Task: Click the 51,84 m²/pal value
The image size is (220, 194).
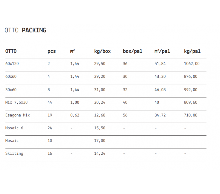Action: pyautogui.click(x=160, y=64)
